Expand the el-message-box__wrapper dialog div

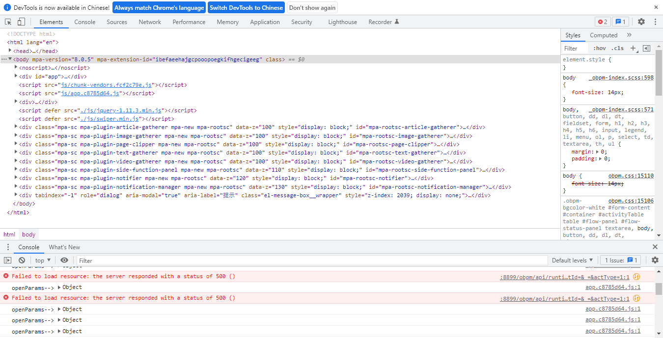pos(16,195)
